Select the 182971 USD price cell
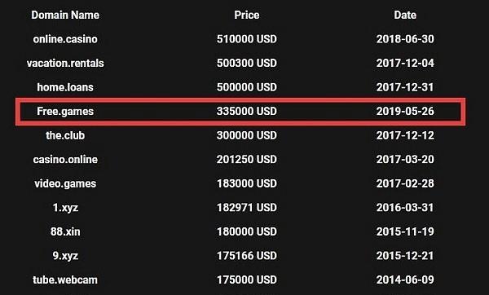The image size is (489, 295). click(x=247, y=208)
